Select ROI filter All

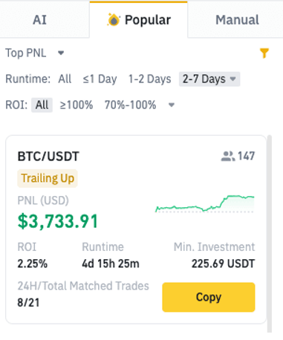click(x=42, y=105)
